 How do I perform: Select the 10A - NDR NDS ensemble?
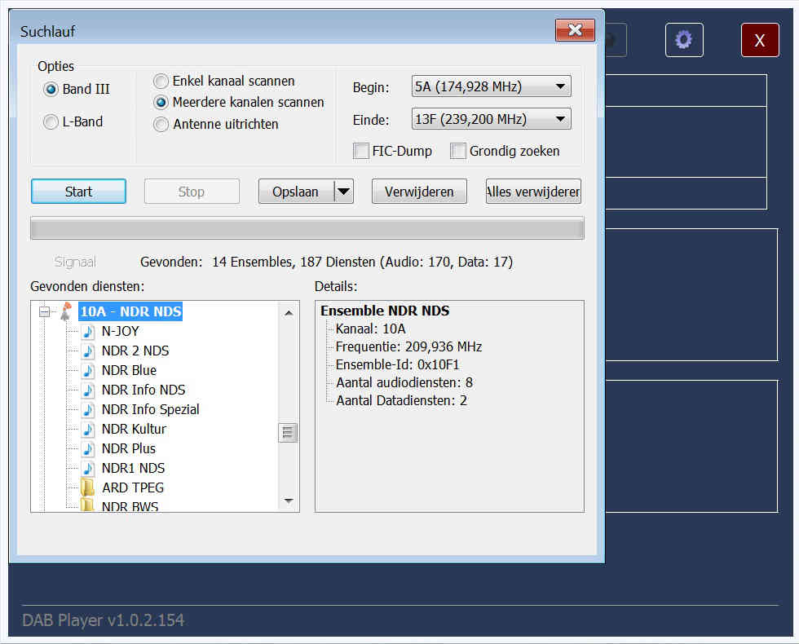click(x=130, y=311)
